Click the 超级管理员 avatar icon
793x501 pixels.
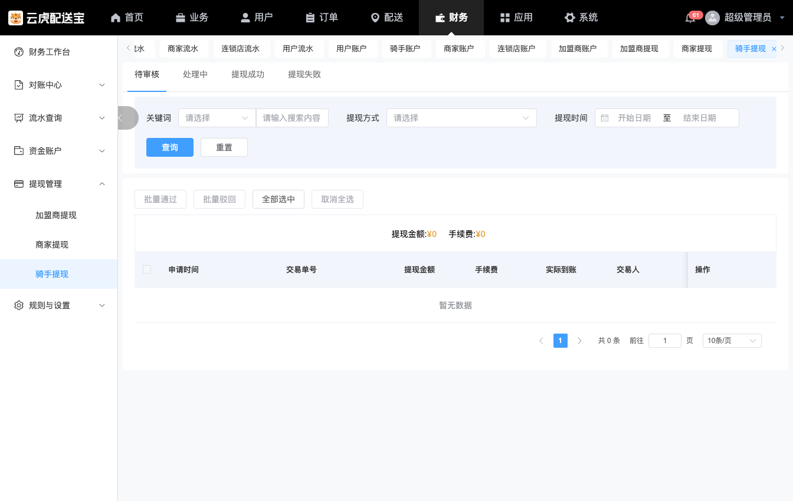(x=713, y=18)
